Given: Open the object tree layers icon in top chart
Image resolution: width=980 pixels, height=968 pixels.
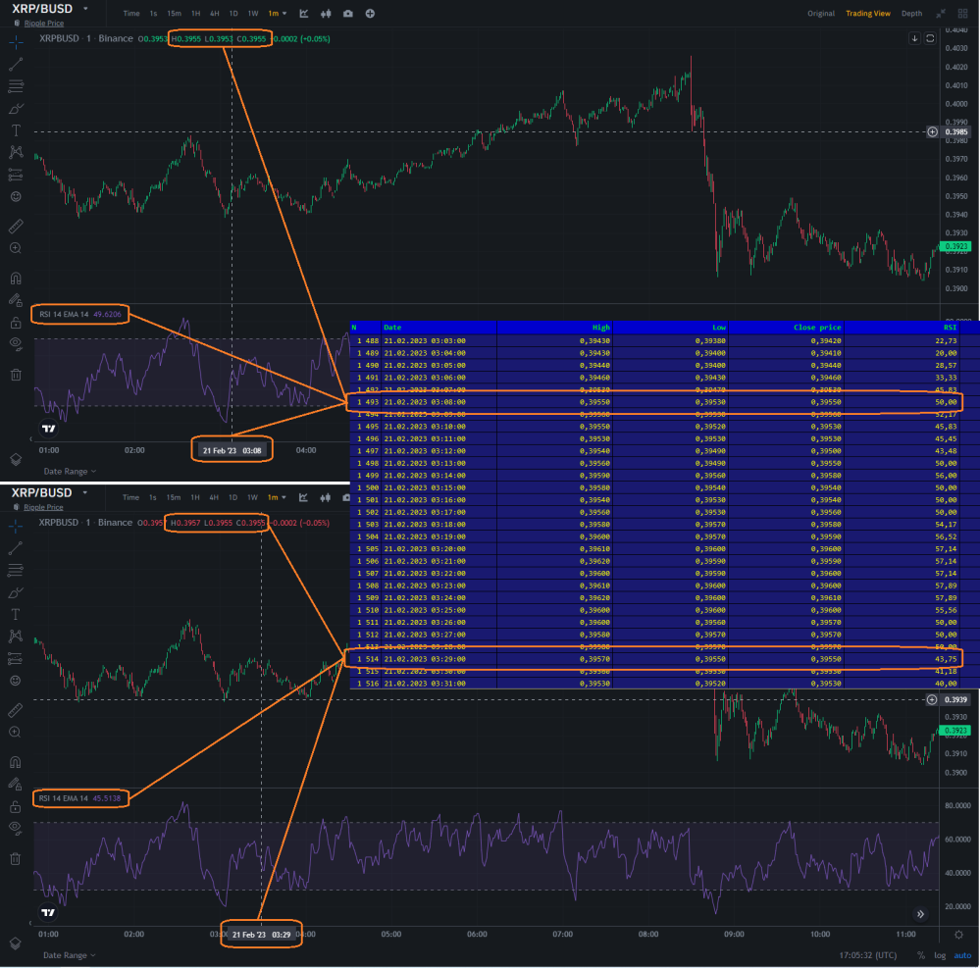Looking at the screenshot, I should (16, 459).
